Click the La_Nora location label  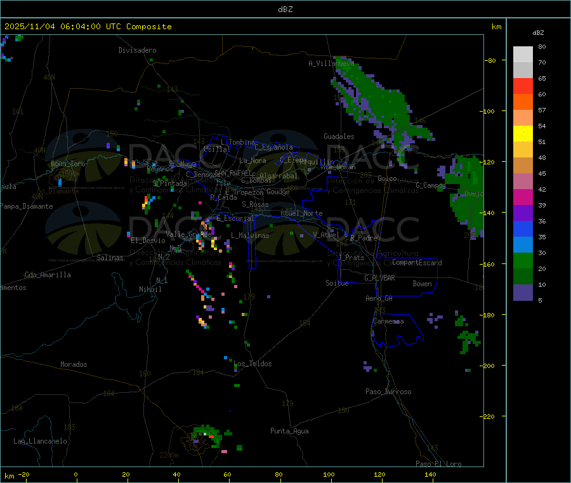pyautogui.click(x=253, y=161)
